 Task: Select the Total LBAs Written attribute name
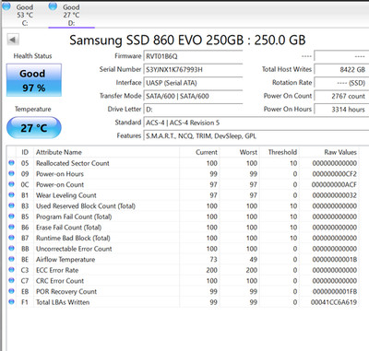tap(63, 302)
